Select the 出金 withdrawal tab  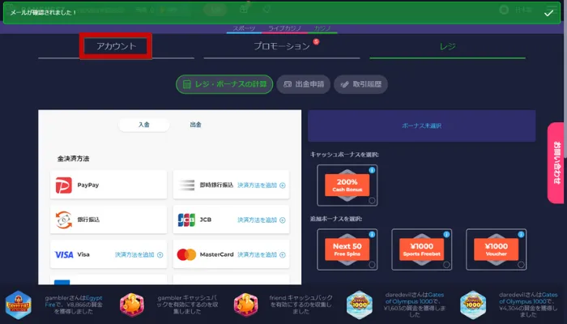point(196,125)
